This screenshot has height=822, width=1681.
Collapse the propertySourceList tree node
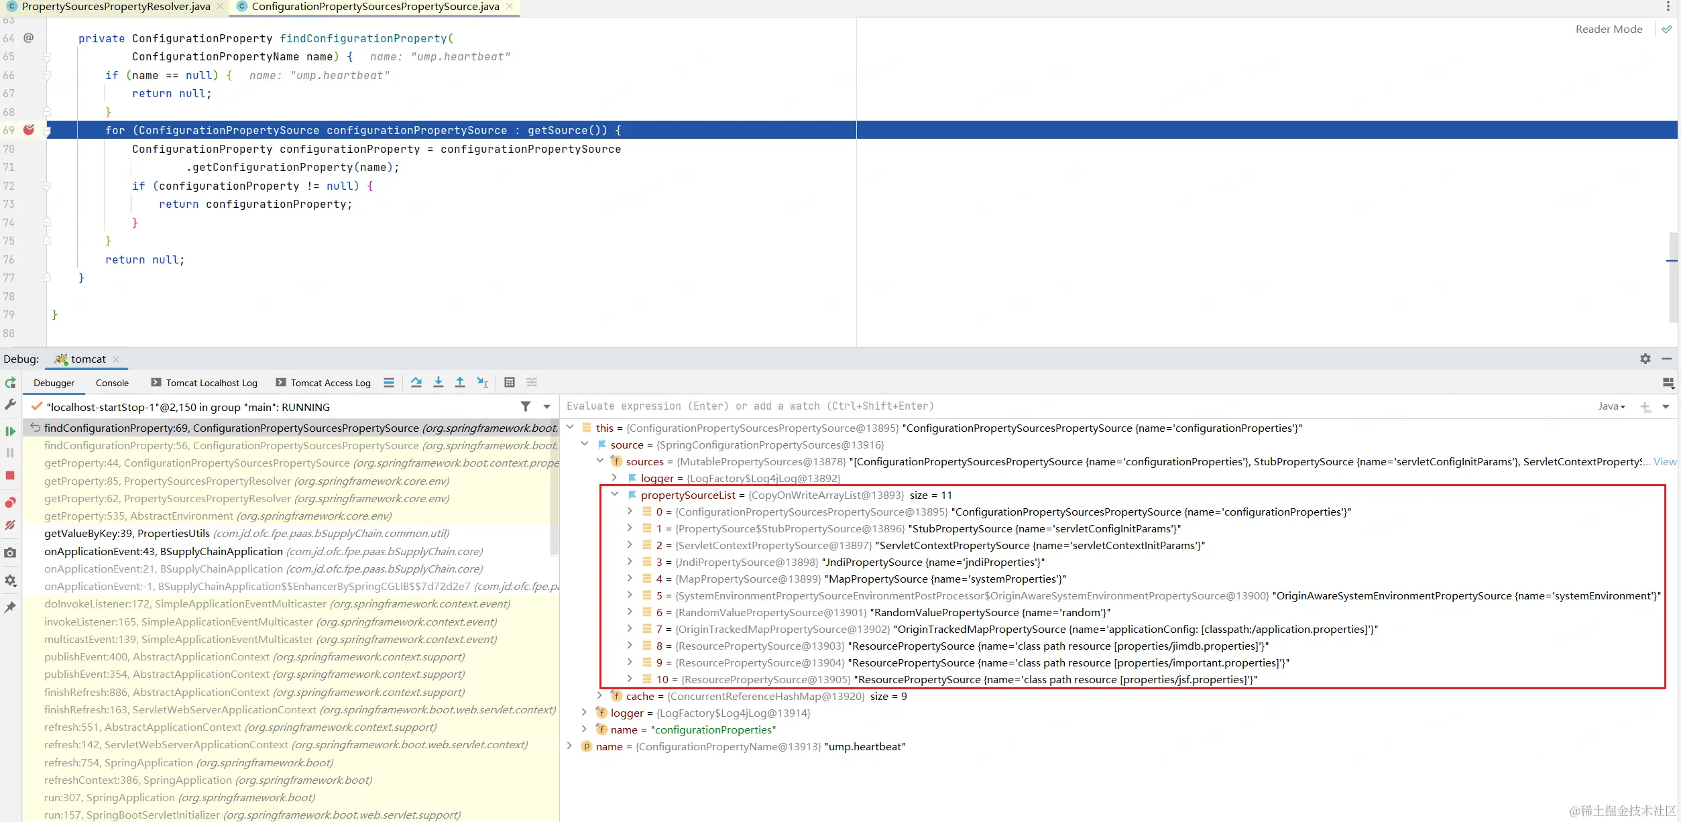coord(615,495)
